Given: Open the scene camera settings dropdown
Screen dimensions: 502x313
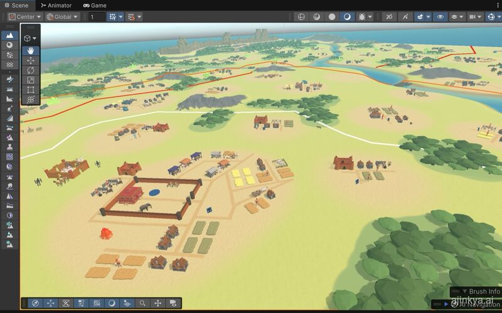Looking at the screenshot, I should pyautogui.click(x=475, y=17).
